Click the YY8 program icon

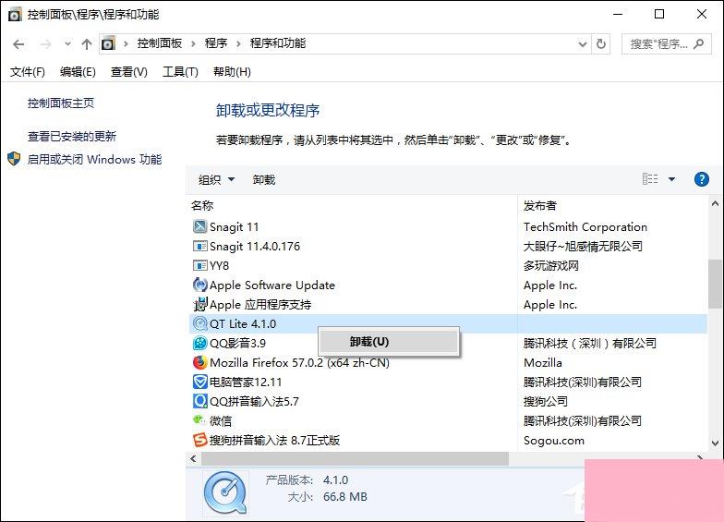pyautogui.click(x=199, y=266)
